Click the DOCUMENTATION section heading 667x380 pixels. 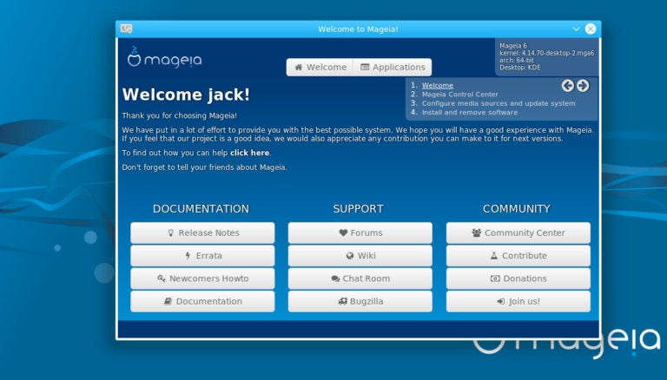[201, 209]
